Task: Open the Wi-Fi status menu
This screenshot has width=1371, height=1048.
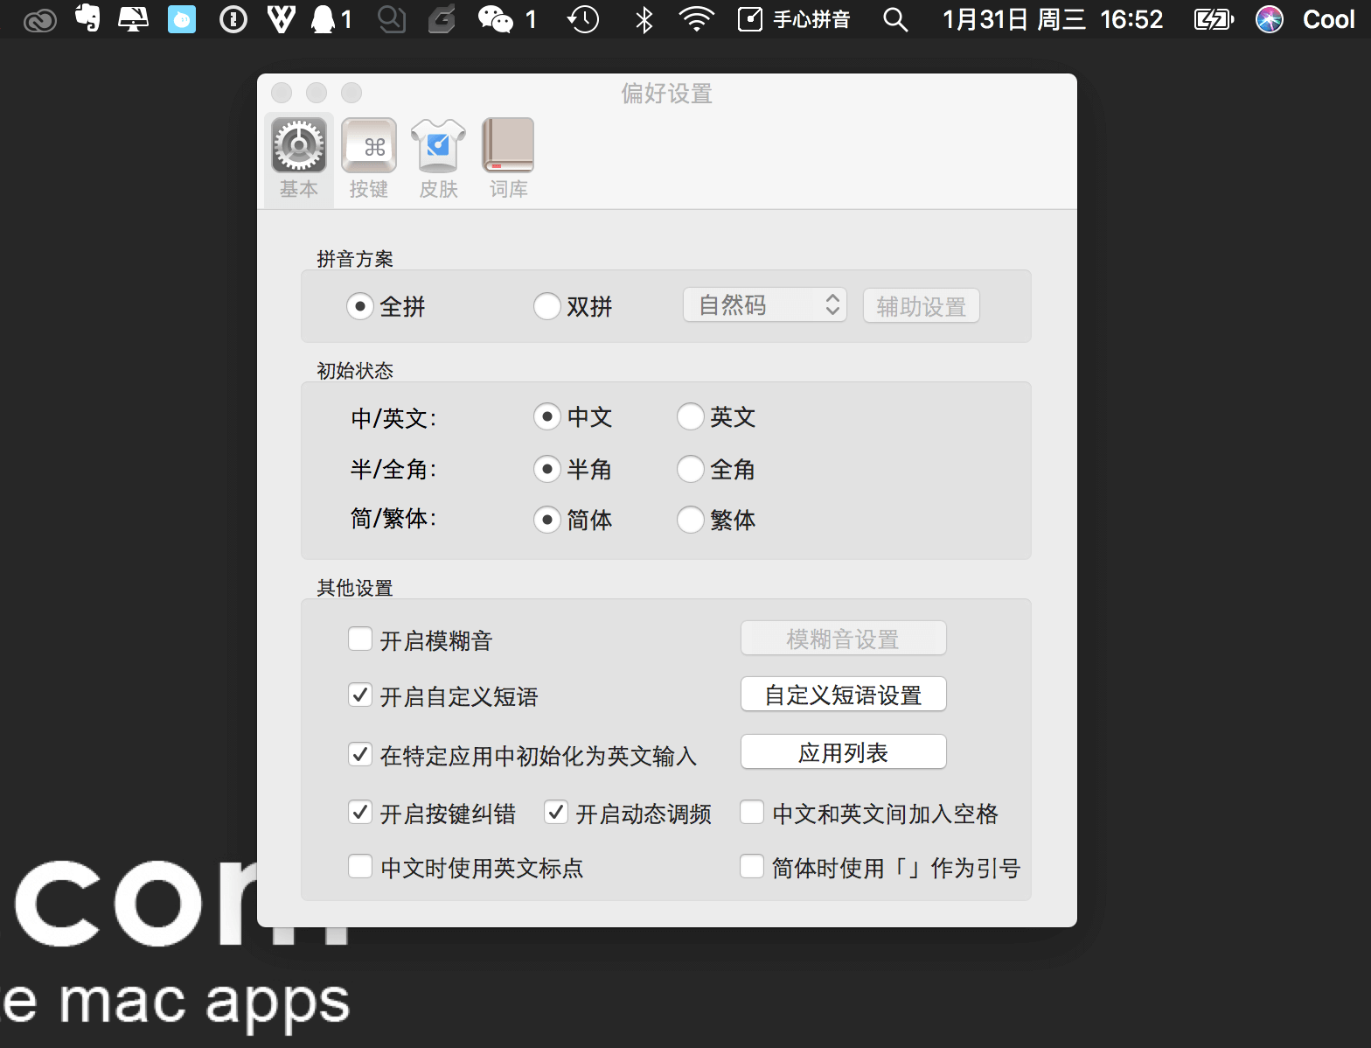Action: tap(697, 18)
